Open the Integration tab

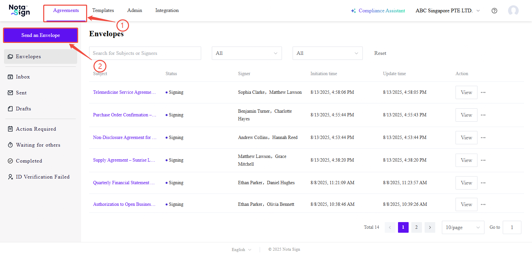(167, 10)
